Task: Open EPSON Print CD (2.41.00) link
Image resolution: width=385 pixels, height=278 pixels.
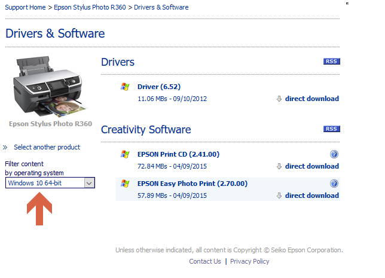Action: point(178,154)
